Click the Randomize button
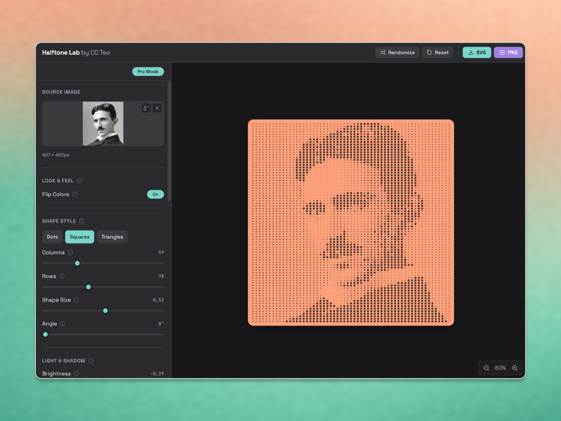The image size is (561, 421). (397, 52)
